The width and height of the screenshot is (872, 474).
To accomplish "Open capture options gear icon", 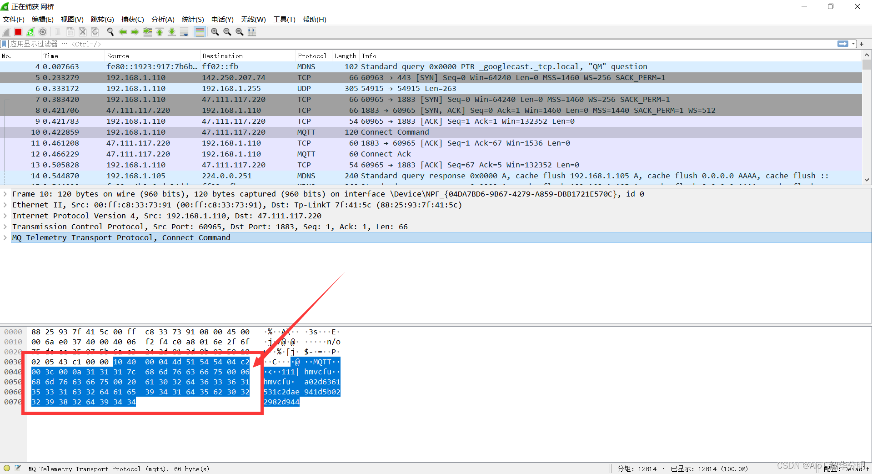I will [43, 32].
